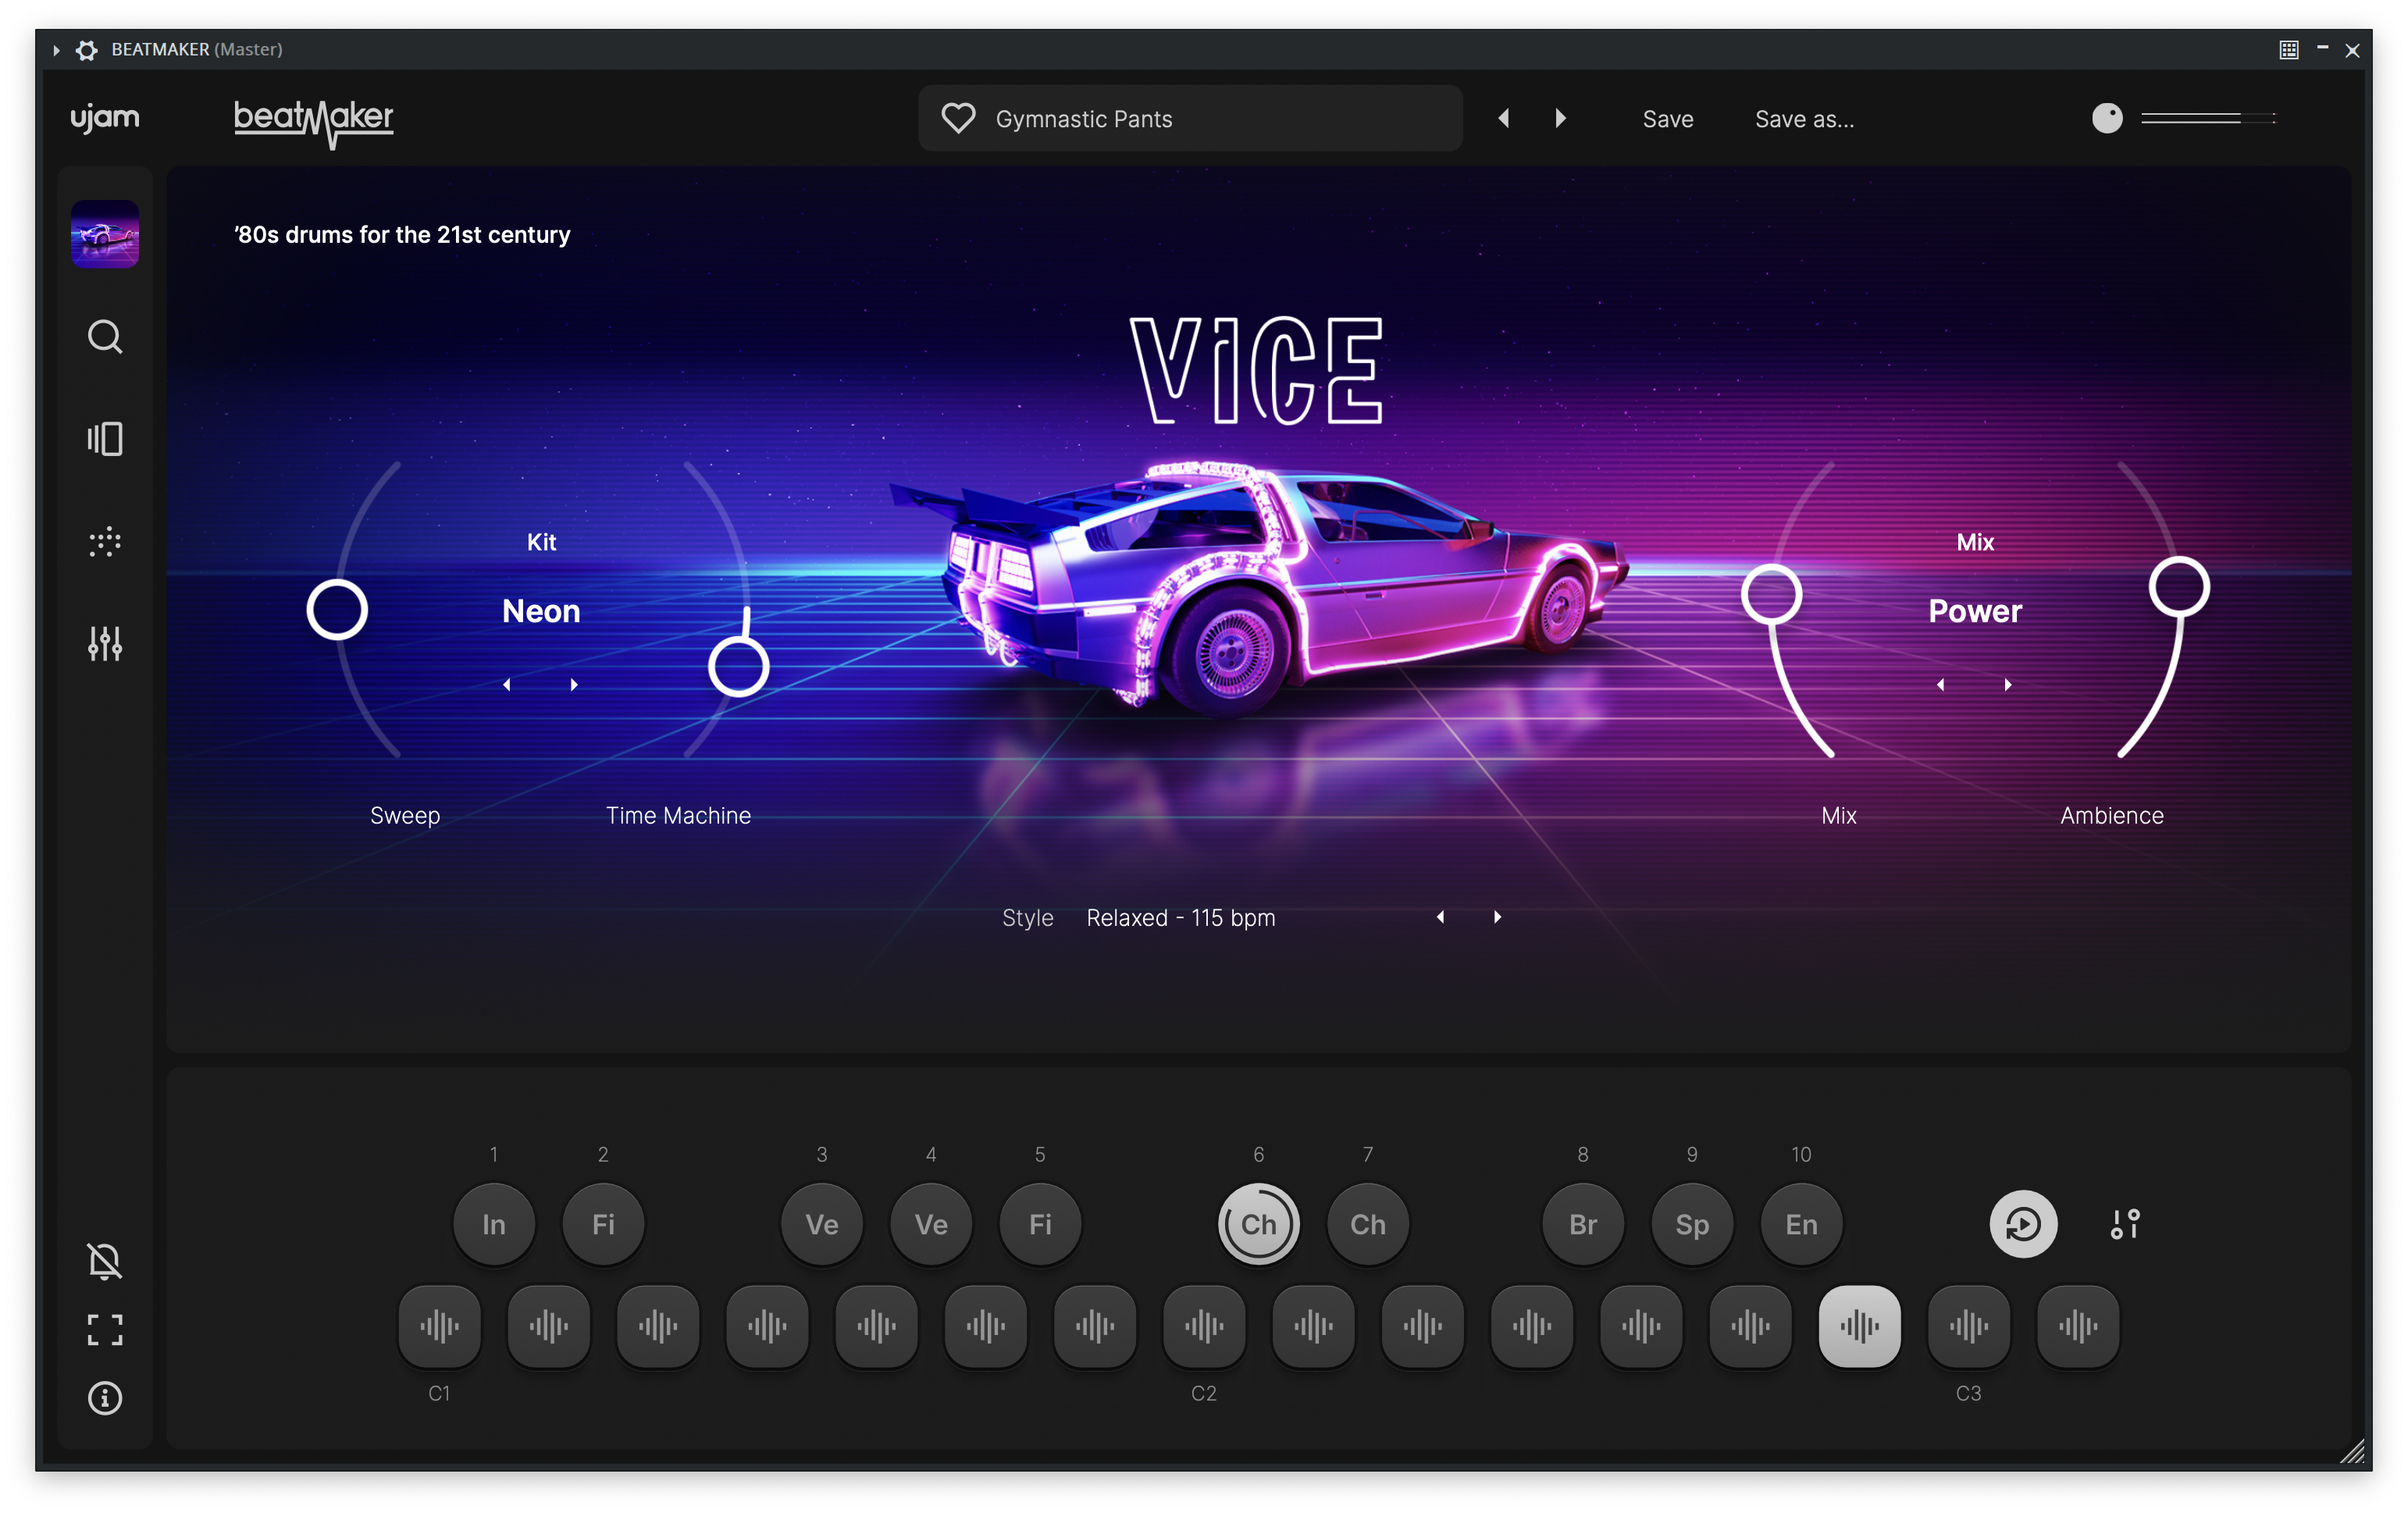
Task: Select previous Kit with left arrow
Action: 507,685
